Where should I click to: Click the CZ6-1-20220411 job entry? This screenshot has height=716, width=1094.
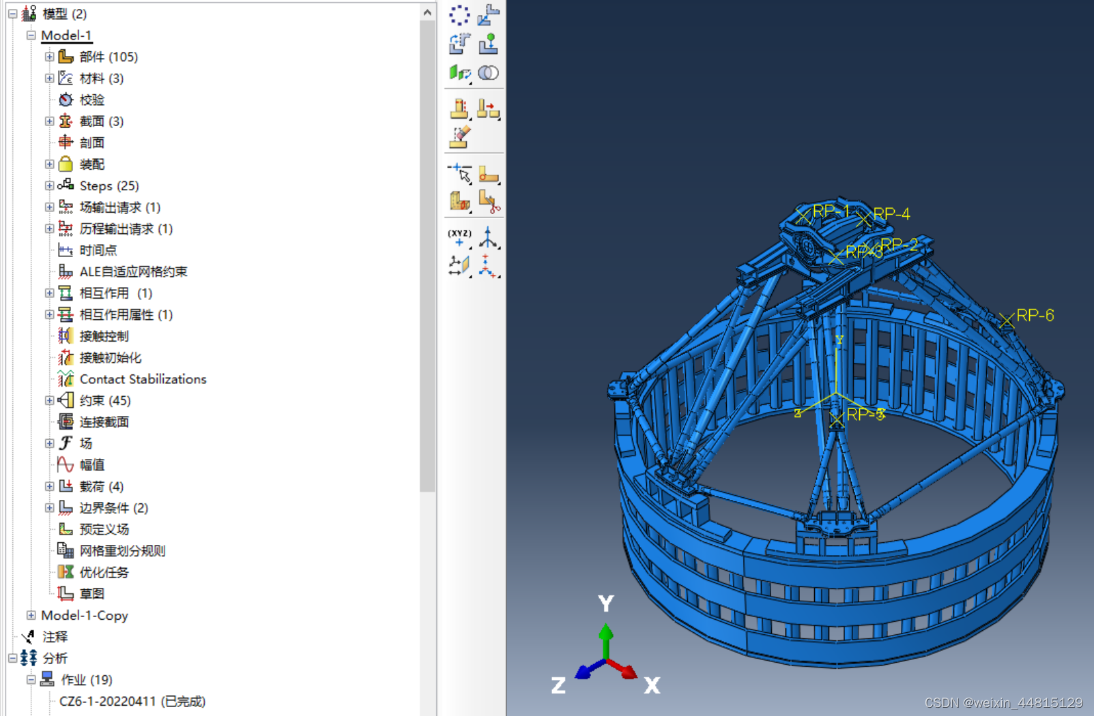[132, 701]
